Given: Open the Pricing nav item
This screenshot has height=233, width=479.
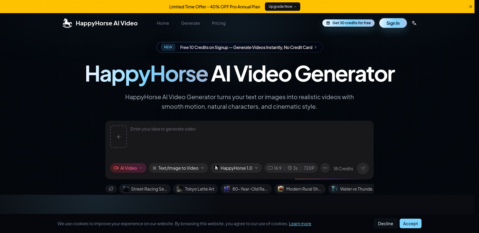Looking at the screenshot, I should point(219,23).
